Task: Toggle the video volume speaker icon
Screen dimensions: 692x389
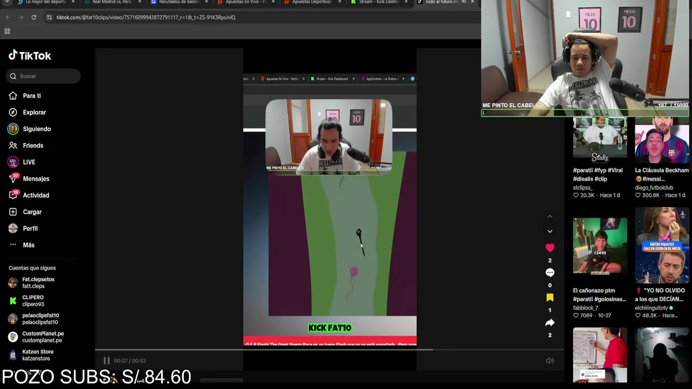Action: [x=550, y=360]
